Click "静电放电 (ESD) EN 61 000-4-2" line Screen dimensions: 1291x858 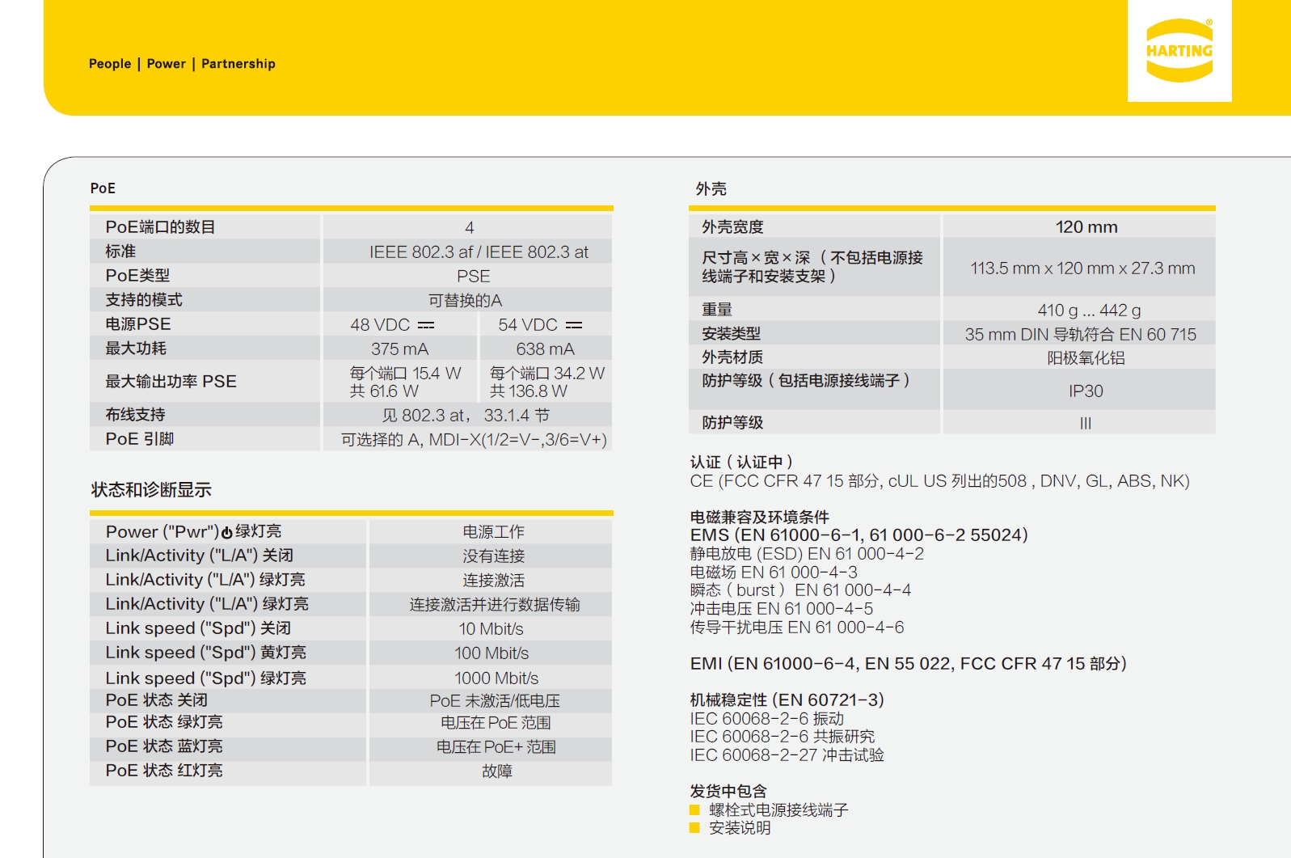coord(807,554)
